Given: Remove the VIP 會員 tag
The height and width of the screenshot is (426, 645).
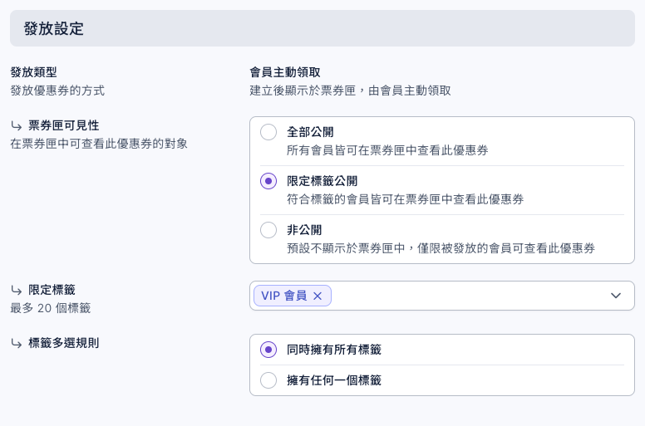Looking at the screenshot, I should click(x=318, y=296).
